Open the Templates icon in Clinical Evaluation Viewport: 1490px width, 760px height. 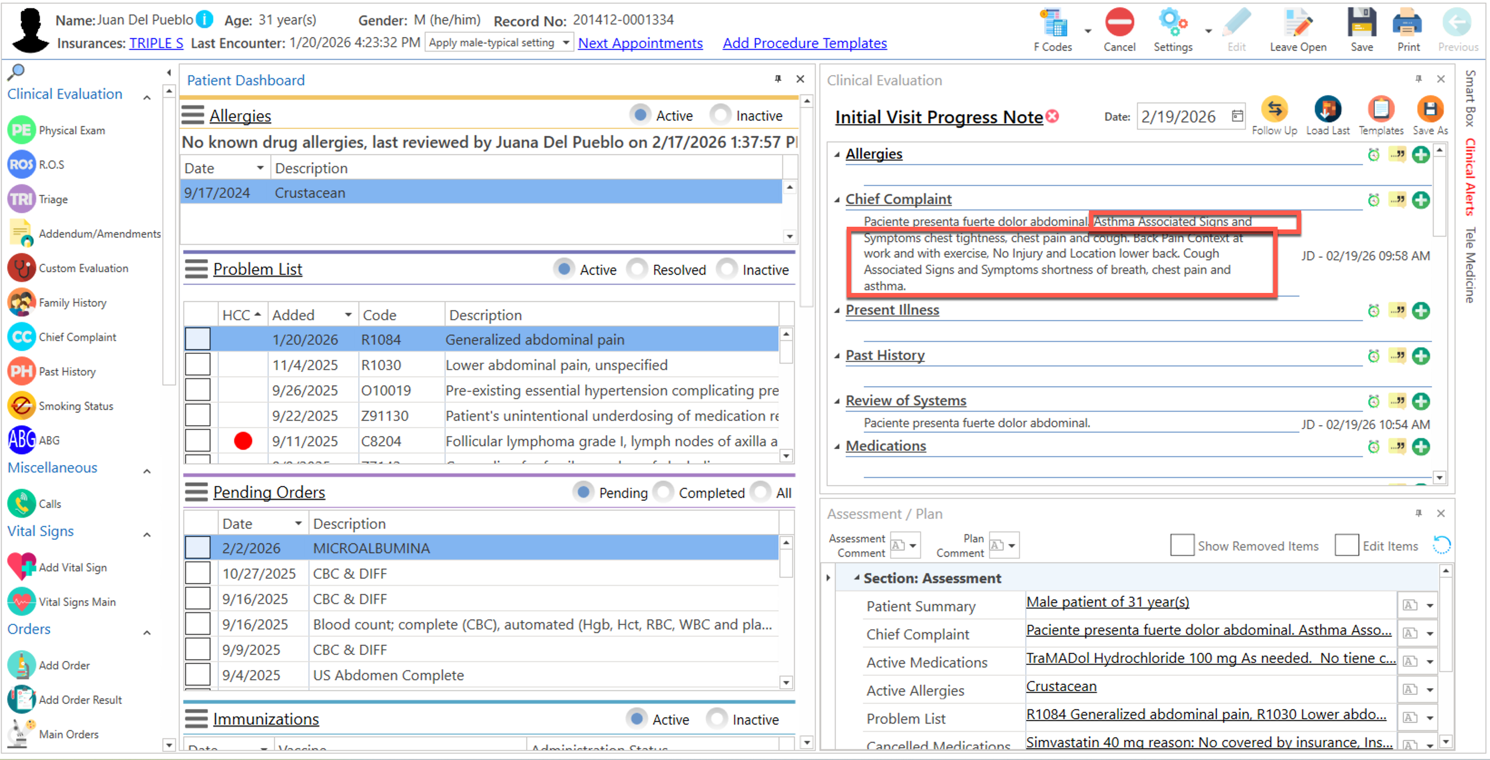1380,110
